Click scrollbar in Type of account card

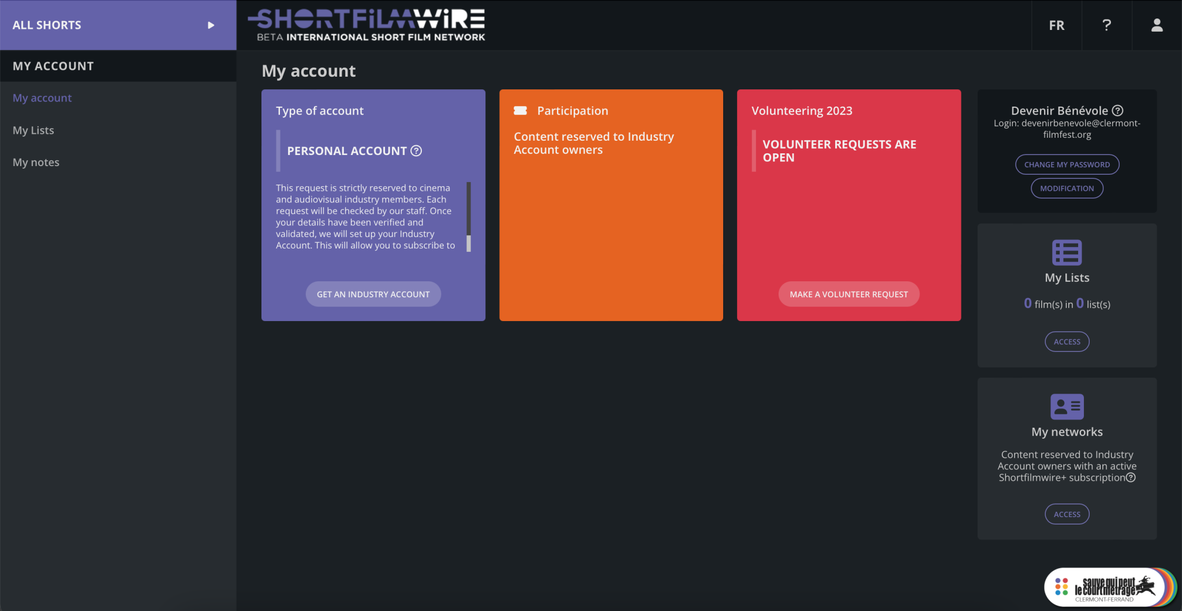469,217
